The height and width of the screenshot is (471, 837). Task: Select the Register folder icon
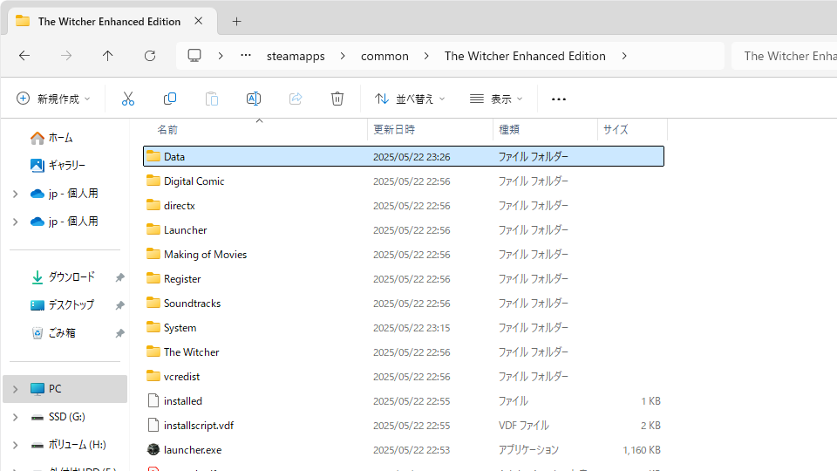153,278
